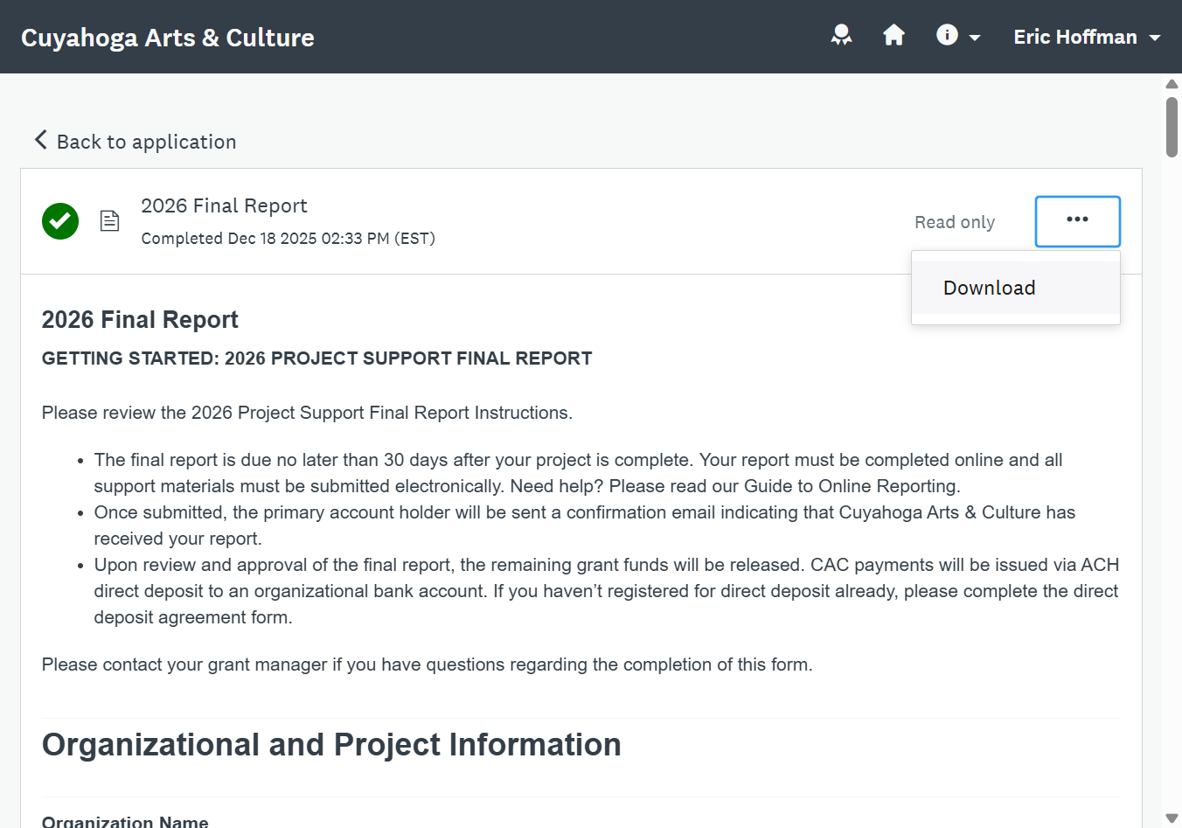Click the back chevron arrow icon
The height and width of the screenshot is (828, 1182).
(40, 140)
